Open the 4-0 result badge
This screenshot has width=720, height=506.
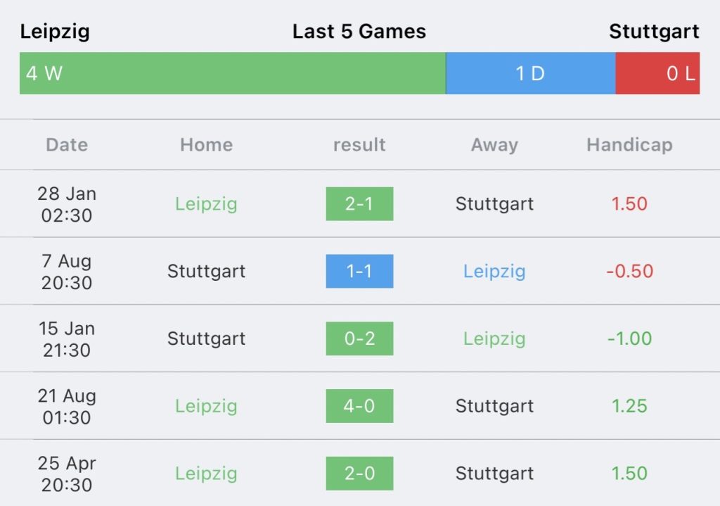[x=359, y=406]
